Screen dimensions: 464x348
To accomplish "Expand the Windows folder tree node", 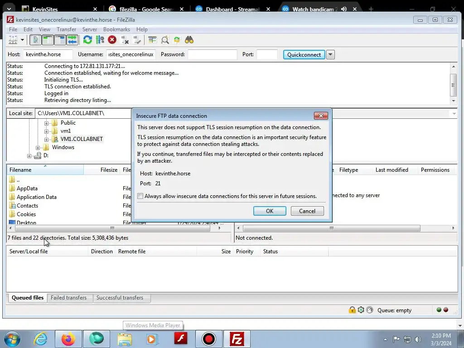I will point(38,147).
